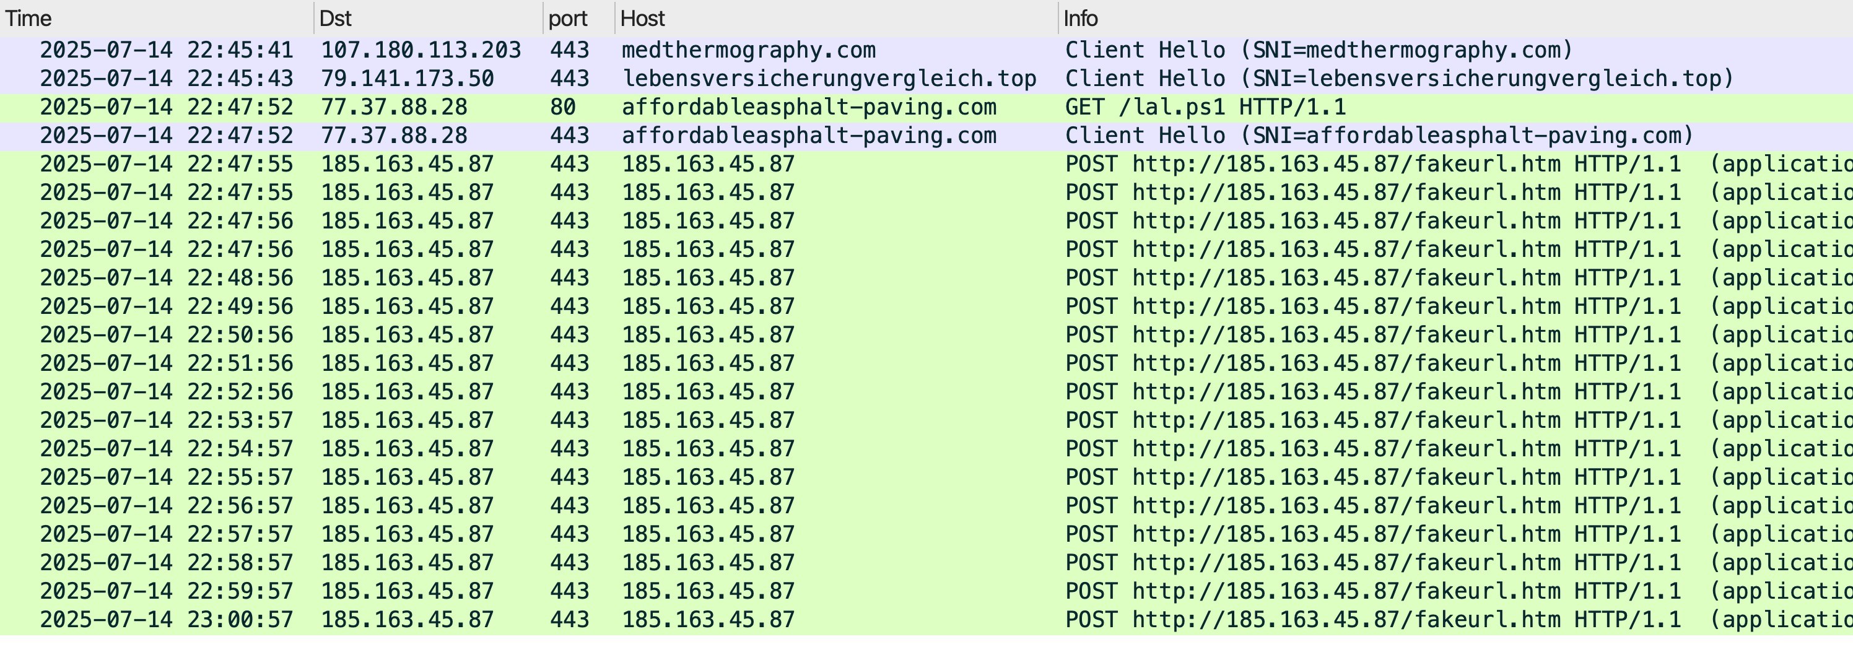Sort by the Host column header
This screenshot has width=1853, height=660.
pos(837,18)
